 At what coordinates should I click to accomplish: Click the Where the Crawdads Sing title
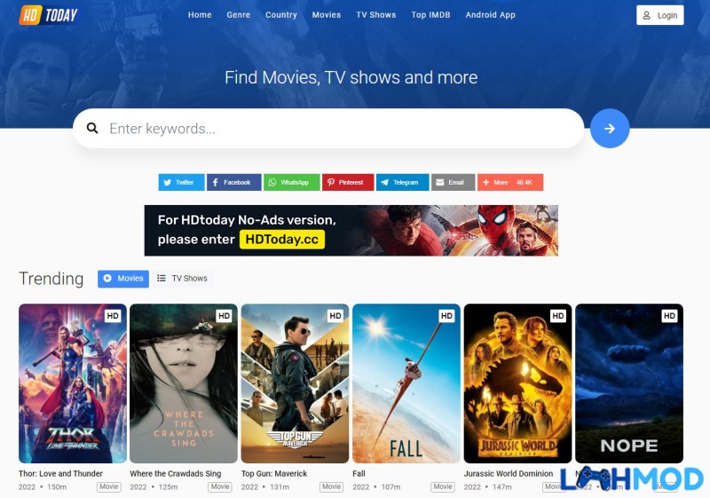[x=175, y=473]
